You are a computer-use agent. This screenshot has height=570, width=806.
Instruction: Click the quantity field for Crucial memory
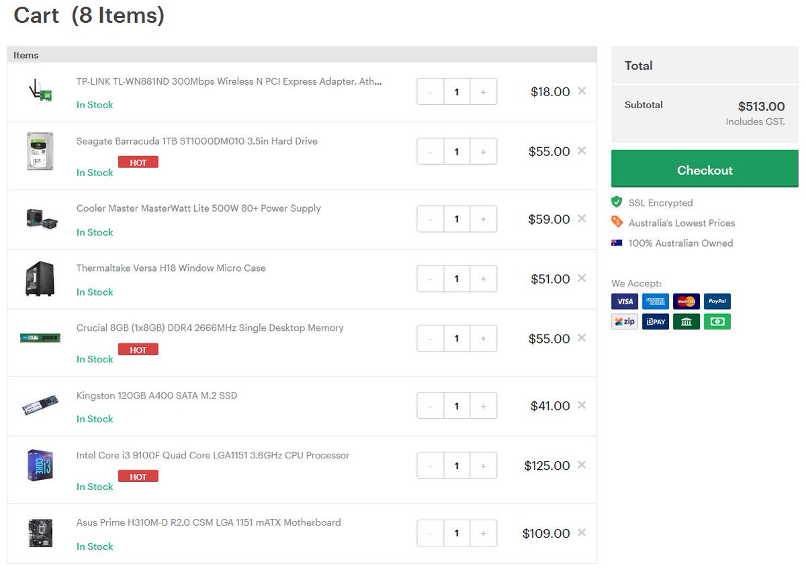(x=457, y=339)
